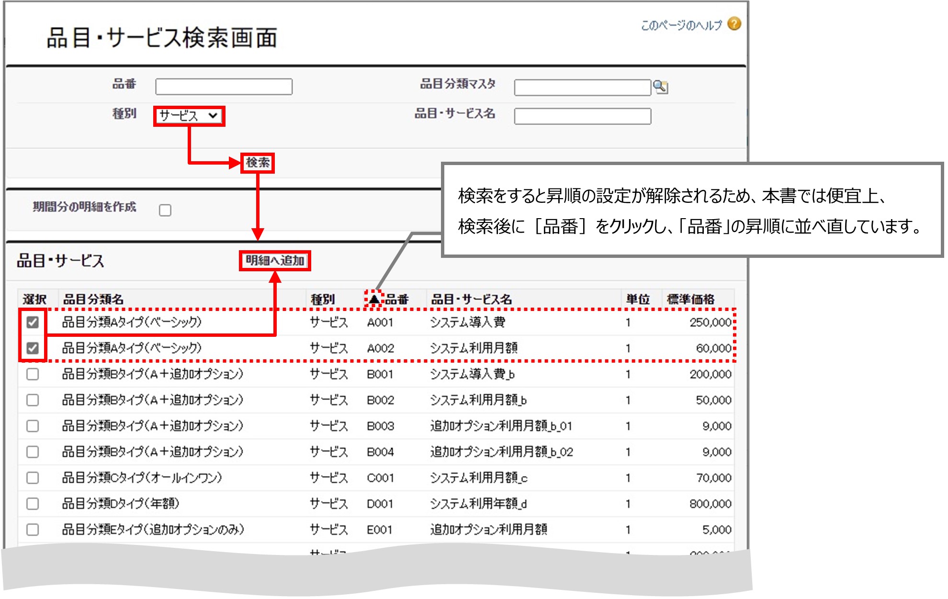Click the 検索 button

(258, 163)
